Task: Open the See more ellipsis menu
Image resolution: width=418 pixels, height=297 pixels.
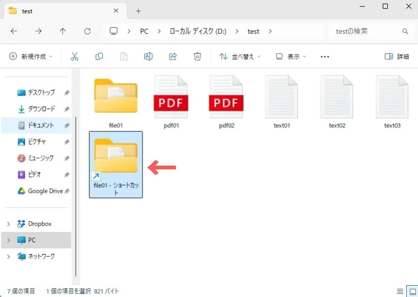Action: 324,57
